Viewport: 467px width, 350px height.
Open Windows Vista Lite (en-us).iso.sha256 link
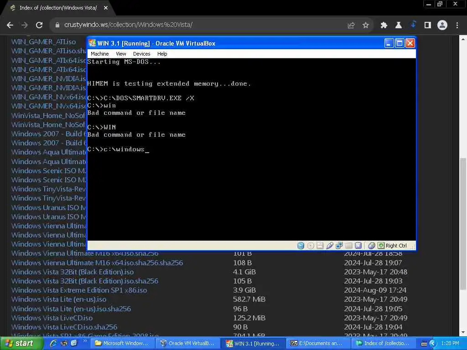71,309
